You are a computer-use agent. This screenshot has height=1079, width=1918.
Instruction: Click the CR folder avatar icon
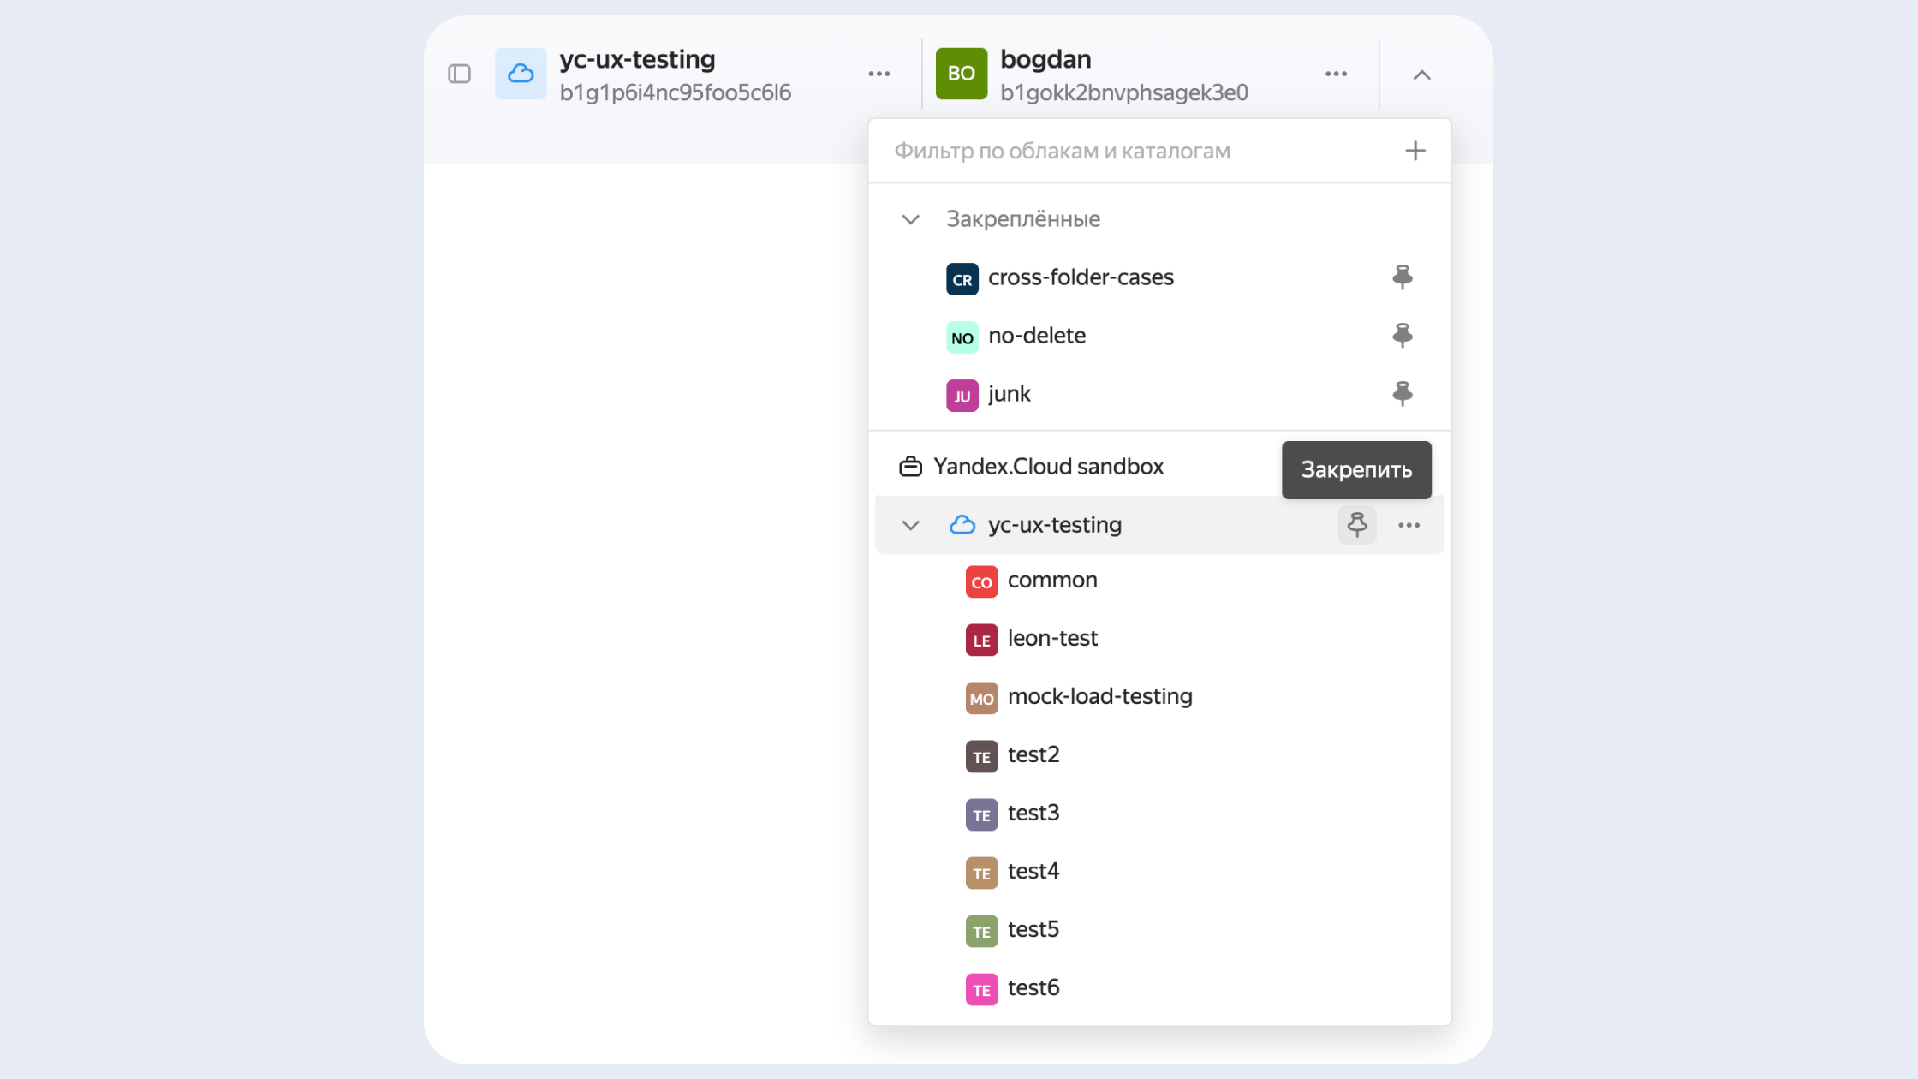pyautogui.click(x=962, y=279)
